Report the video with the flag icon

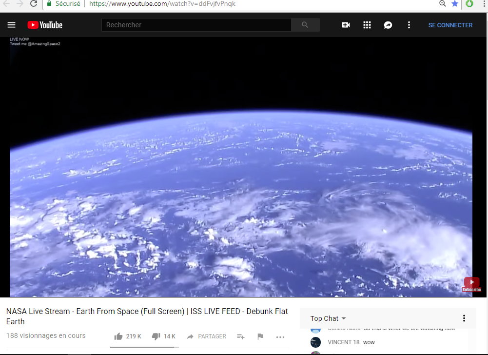coord(260,336)
